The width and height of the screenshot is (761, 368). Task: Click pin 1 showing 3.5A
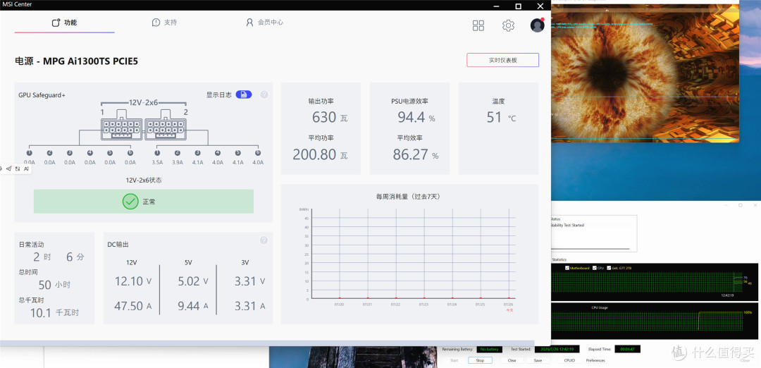(x=156, y=153)
